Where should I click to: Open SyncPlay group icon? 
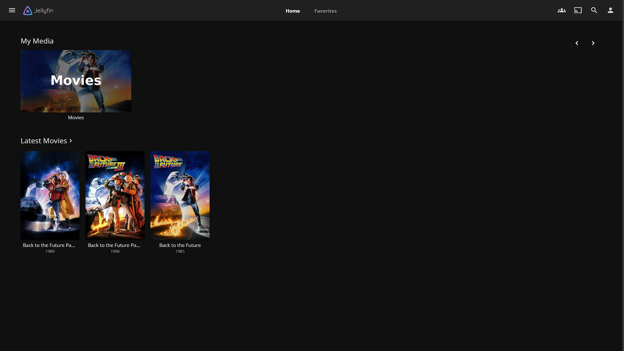click(562, 10)
